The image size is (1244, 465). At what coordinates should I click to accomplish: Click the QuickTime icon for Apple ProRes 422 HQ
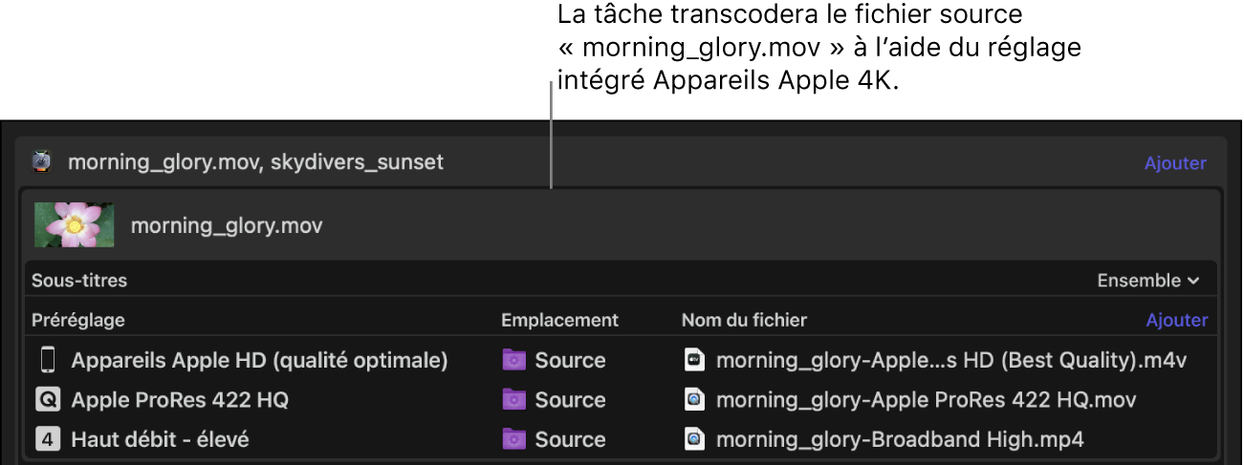47,400
